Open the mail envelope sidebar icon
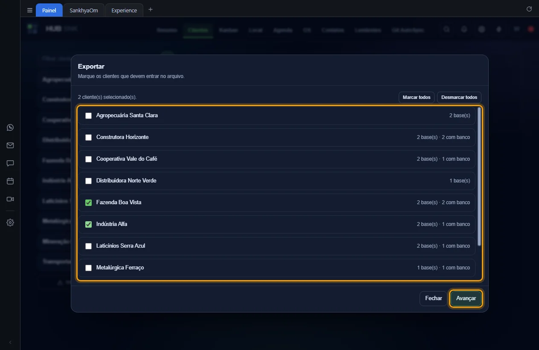 click(10, 145)
